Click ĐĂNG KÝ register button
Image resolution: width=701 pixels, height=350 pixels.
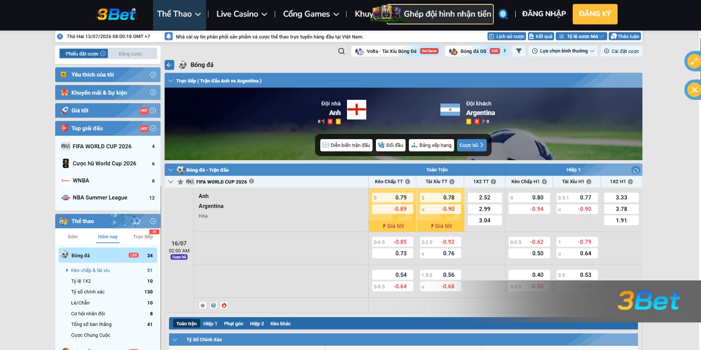tap(595, 14)
